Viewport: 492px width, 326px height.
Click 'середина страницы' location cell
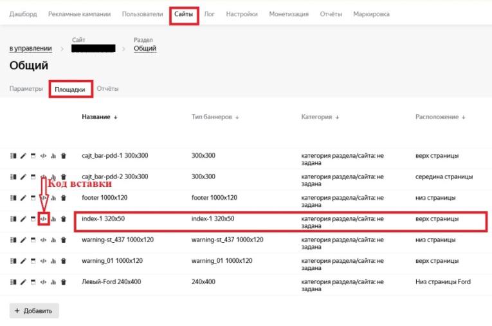click(444, 177)
